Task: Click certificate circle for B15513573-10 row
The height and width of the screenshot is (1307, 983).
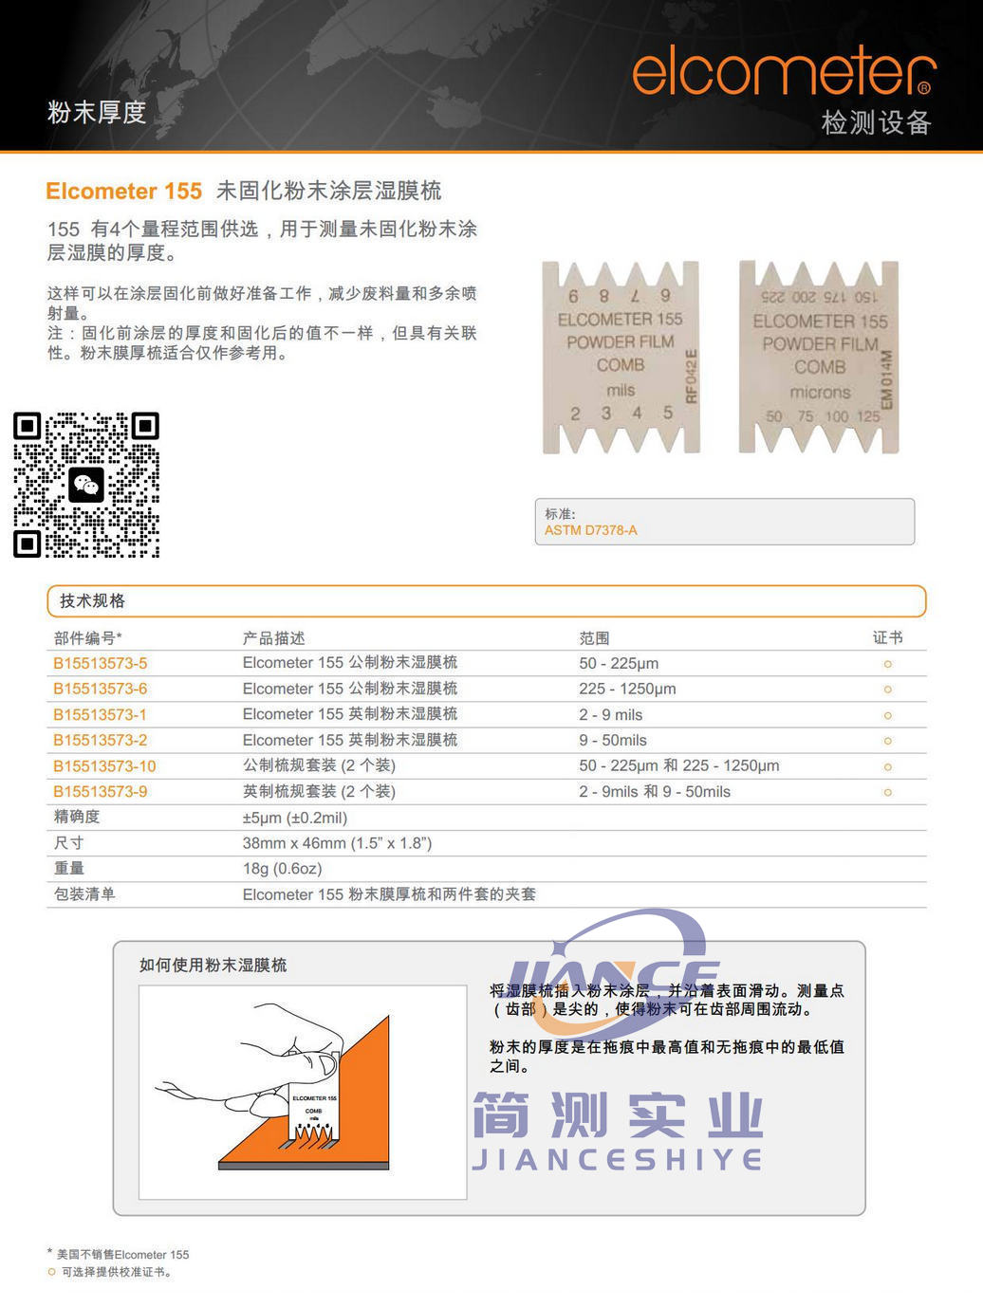Action: pos(888,766)
